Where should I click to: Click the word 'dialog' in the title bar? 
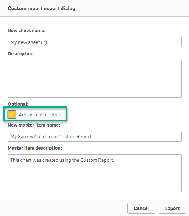click(x=68, y=9)
